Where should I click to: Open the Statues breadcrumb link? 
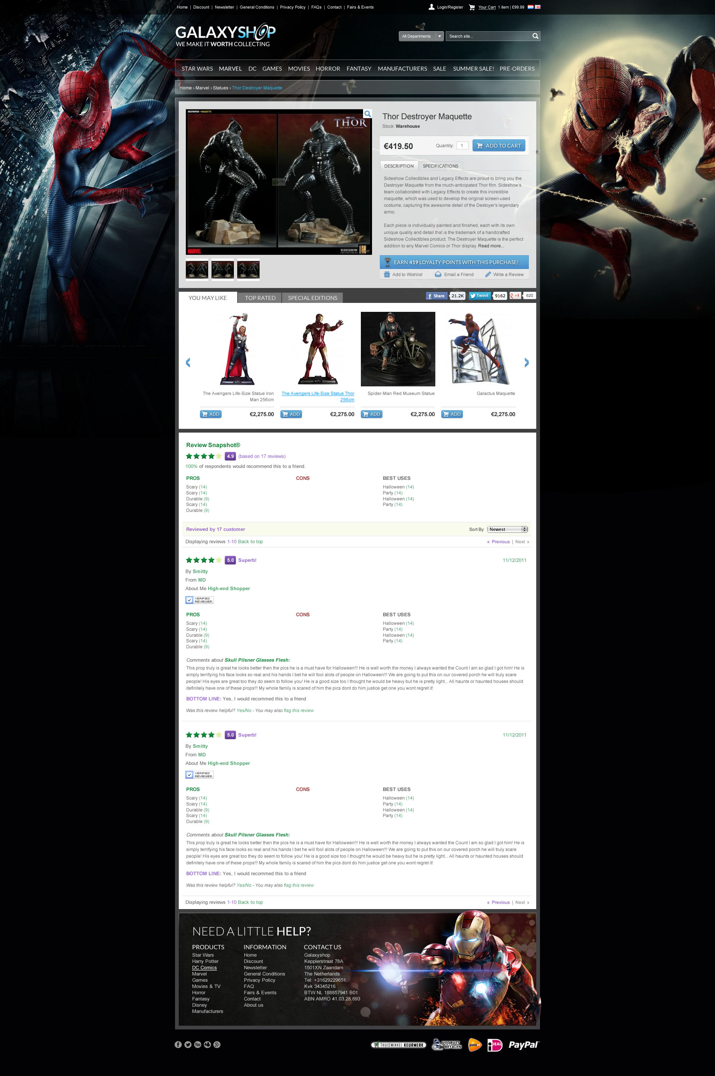pyautogui.click(x=220, y=88)
